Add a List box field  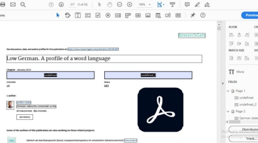pos(118,15)
